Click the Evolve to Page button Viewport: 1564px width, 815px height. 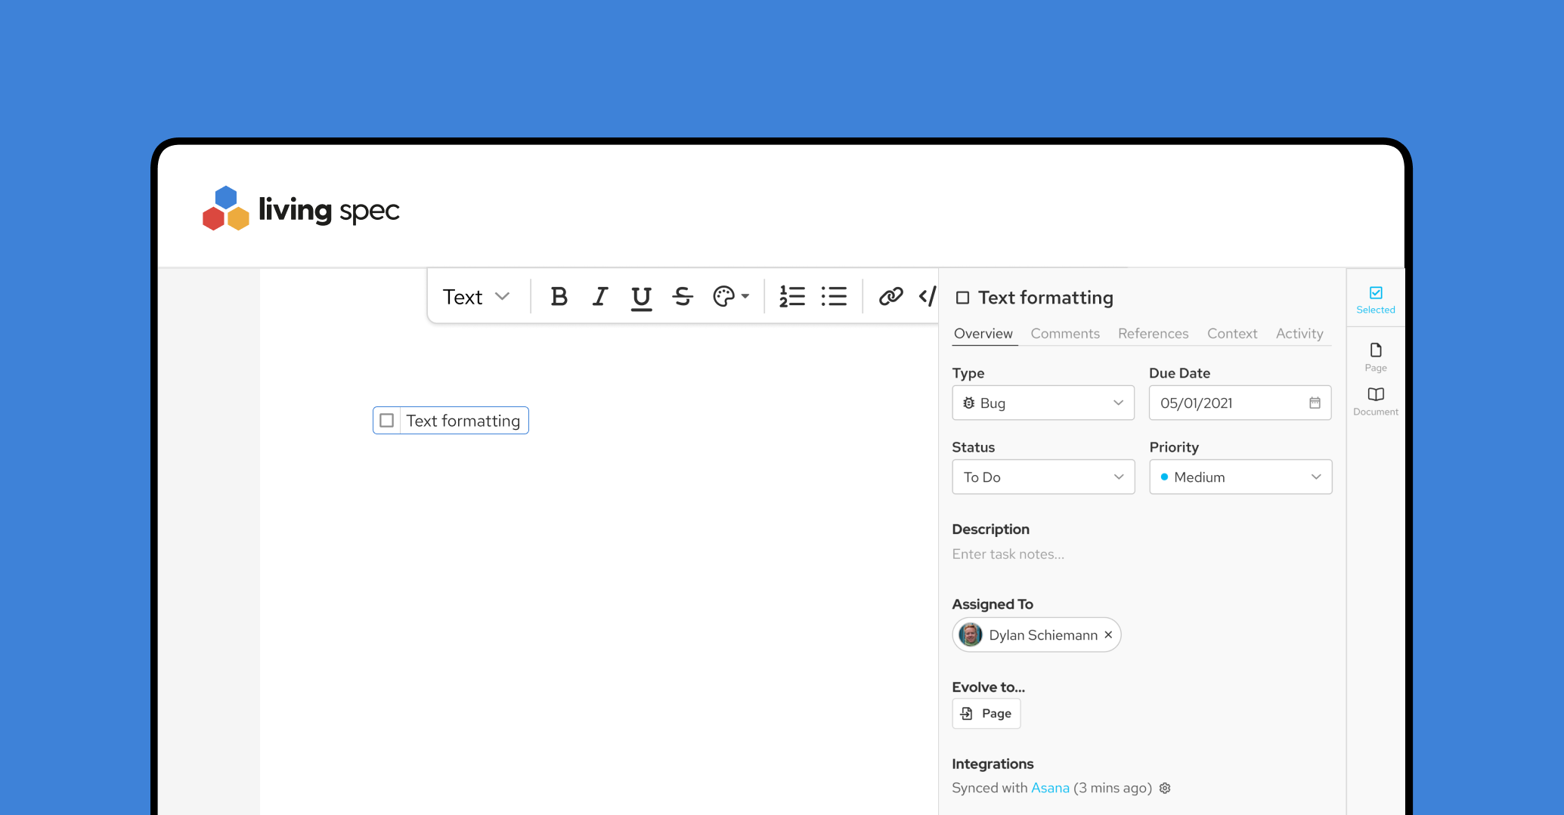point(986,714)
